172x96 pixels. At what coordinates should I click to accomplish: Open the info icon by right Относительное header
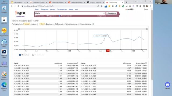146,63
